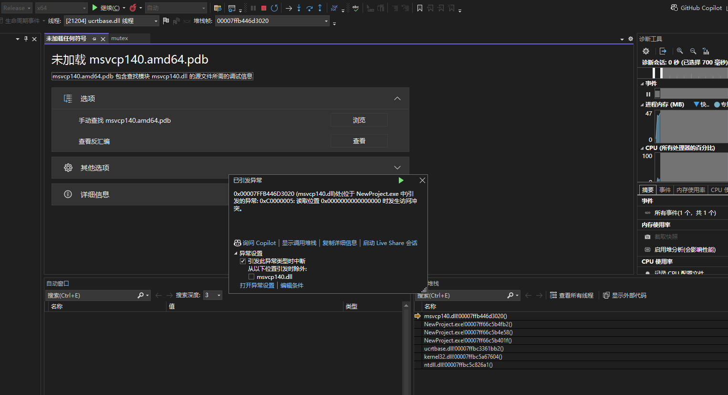This screenshot has height=395, width=728.
Task: Collapse the '进程内存 (MB)' graph section
Action: 642,105
